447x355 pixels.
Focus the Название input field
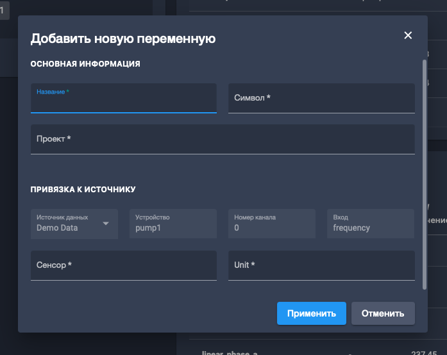pyautogui.click(x=123, y=101)
